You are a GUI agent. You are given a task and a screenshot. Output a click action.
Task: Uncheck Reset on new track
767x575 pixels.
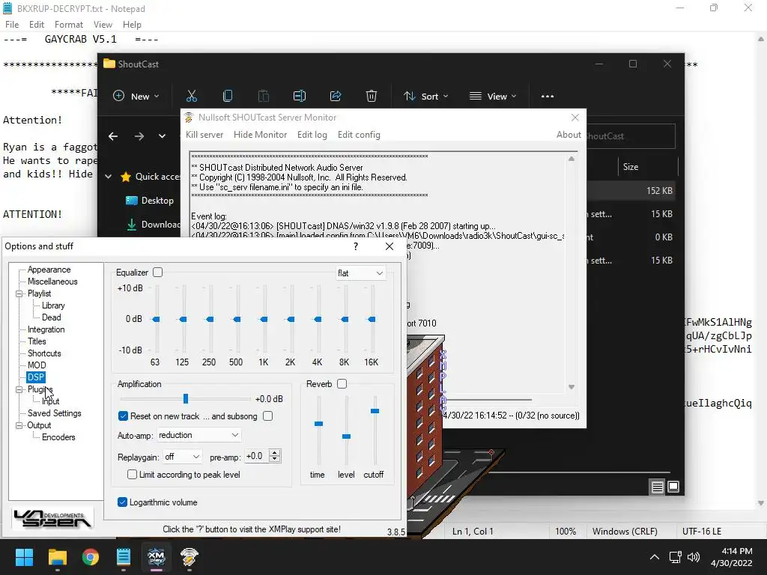(x=123, y=416)
